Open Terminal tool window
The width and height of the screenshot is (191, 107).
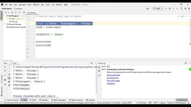[x=90, y=100]
